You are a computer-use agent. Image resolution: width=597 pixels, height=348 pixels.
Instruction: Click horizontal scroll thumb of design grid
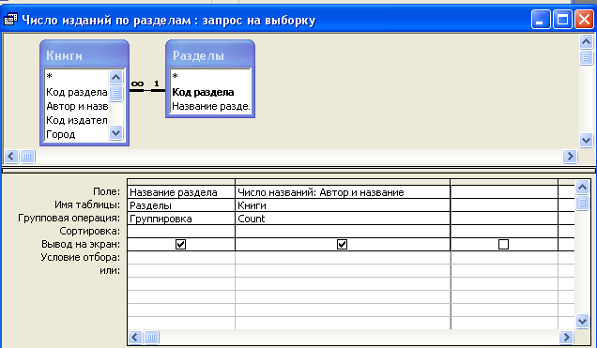click(151, 337)
